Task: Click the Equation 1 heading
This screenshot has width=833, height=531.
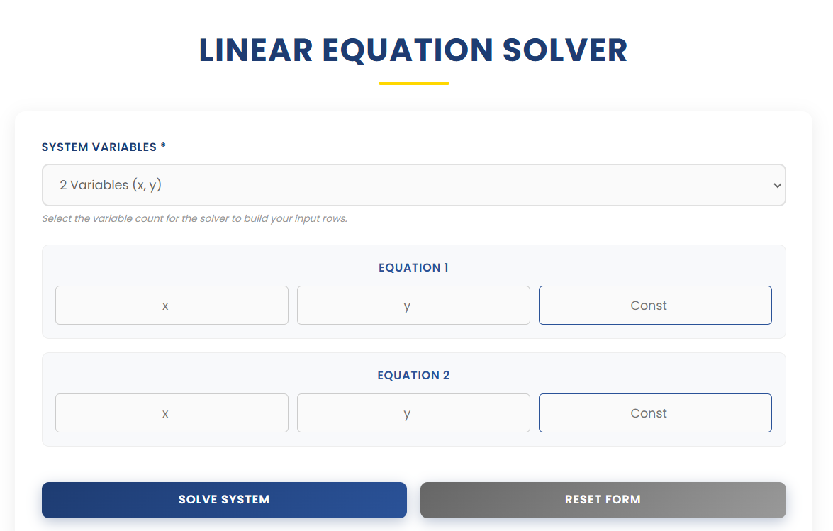Action: 413,267
